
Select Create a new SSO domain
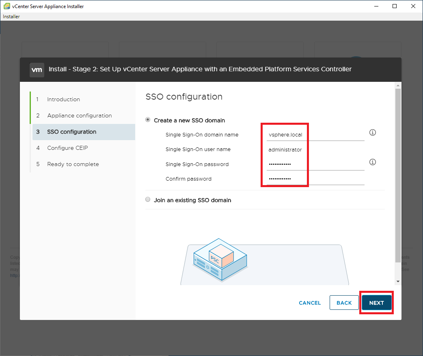tap(148, 120)
